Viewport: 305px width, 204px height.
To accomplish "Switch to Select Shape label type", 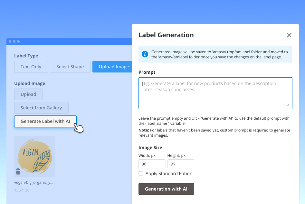I will [x=70, y=67].
